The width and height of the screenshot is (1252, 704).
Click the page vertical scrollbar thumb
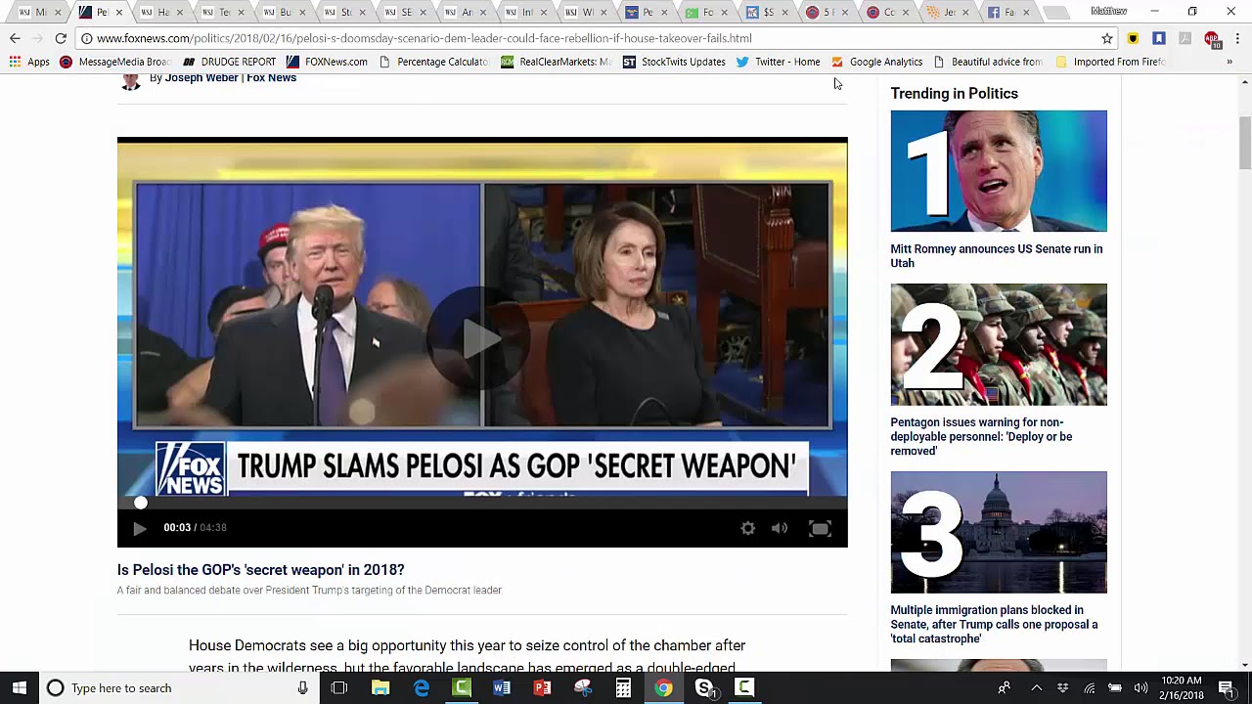point(1245,143)
